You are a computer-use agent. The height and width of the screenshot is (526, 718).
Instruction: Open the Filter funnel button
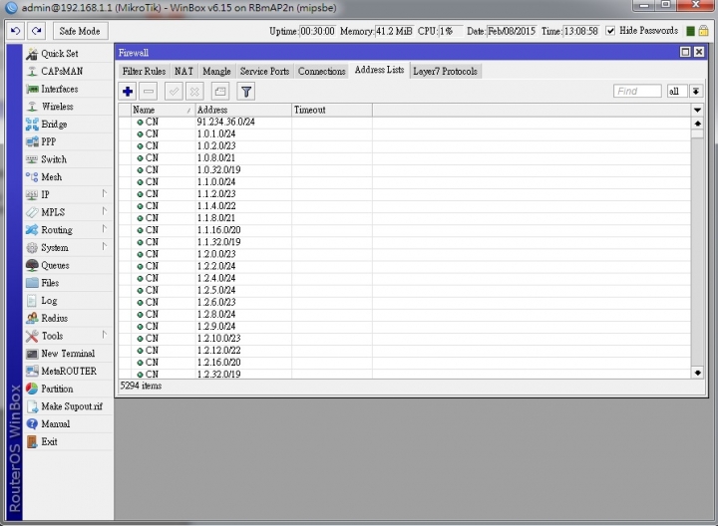coord(246,92)
